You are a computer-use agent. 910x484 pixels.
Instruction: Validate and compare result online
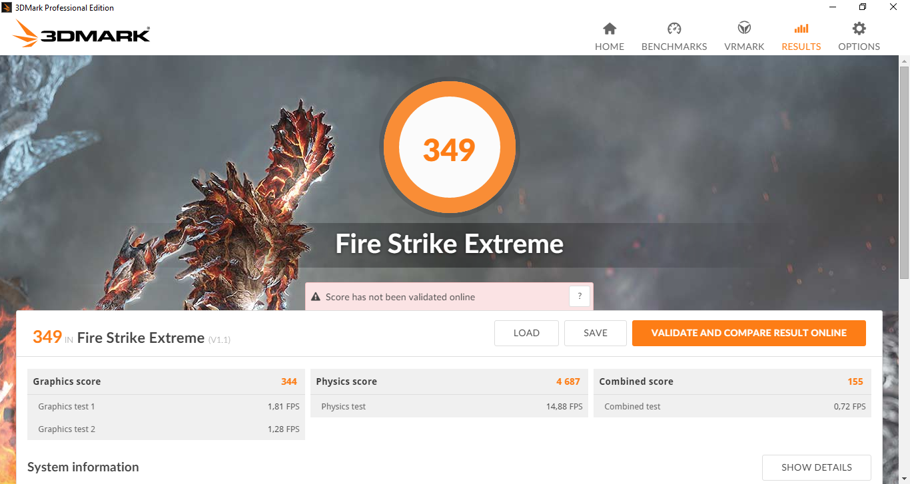(749, 333)
